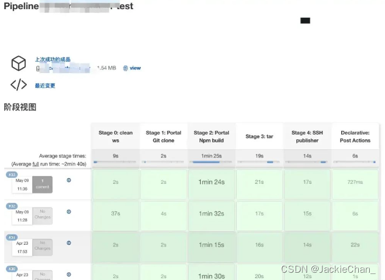Click the status circle icon on build #31 row
Screen dimensions: 385x280
tap(69, 243)
